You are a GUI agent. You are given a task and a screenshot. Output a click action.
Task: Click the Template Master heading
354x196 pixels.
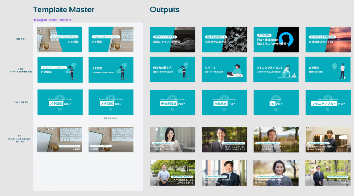64,10
